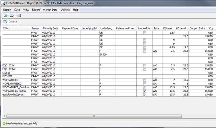Select the WOFEATURESKO ISIN cell
216x128 pixels.
pyautogui.click(x=16, y=84)
